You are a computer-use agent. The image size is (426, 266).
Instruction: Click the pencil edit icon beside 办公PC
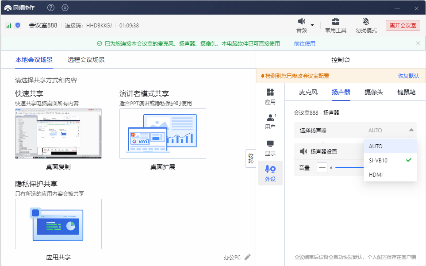tap(248, 257)
